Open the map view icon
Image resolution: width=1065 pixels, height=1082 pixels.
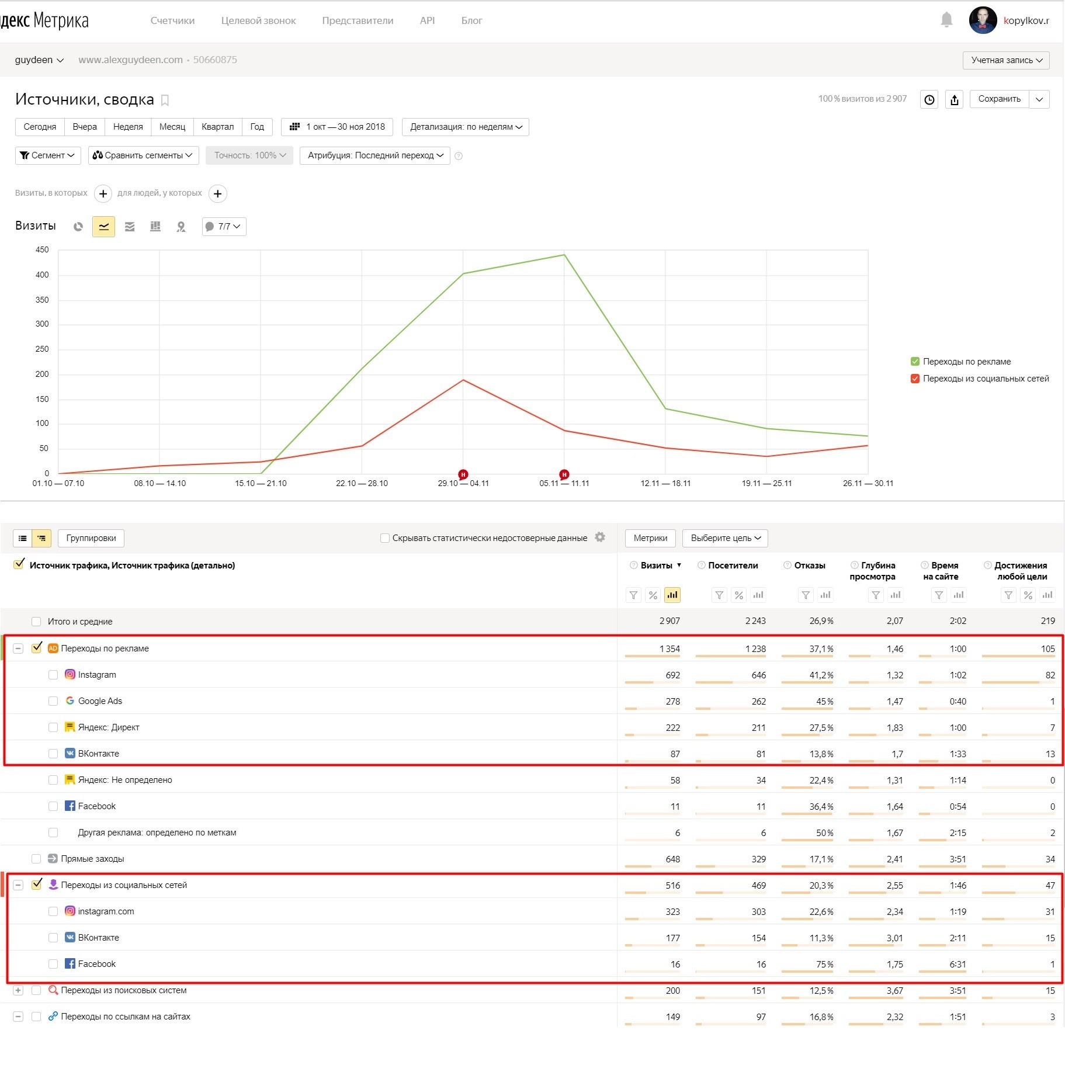(181, 227)
